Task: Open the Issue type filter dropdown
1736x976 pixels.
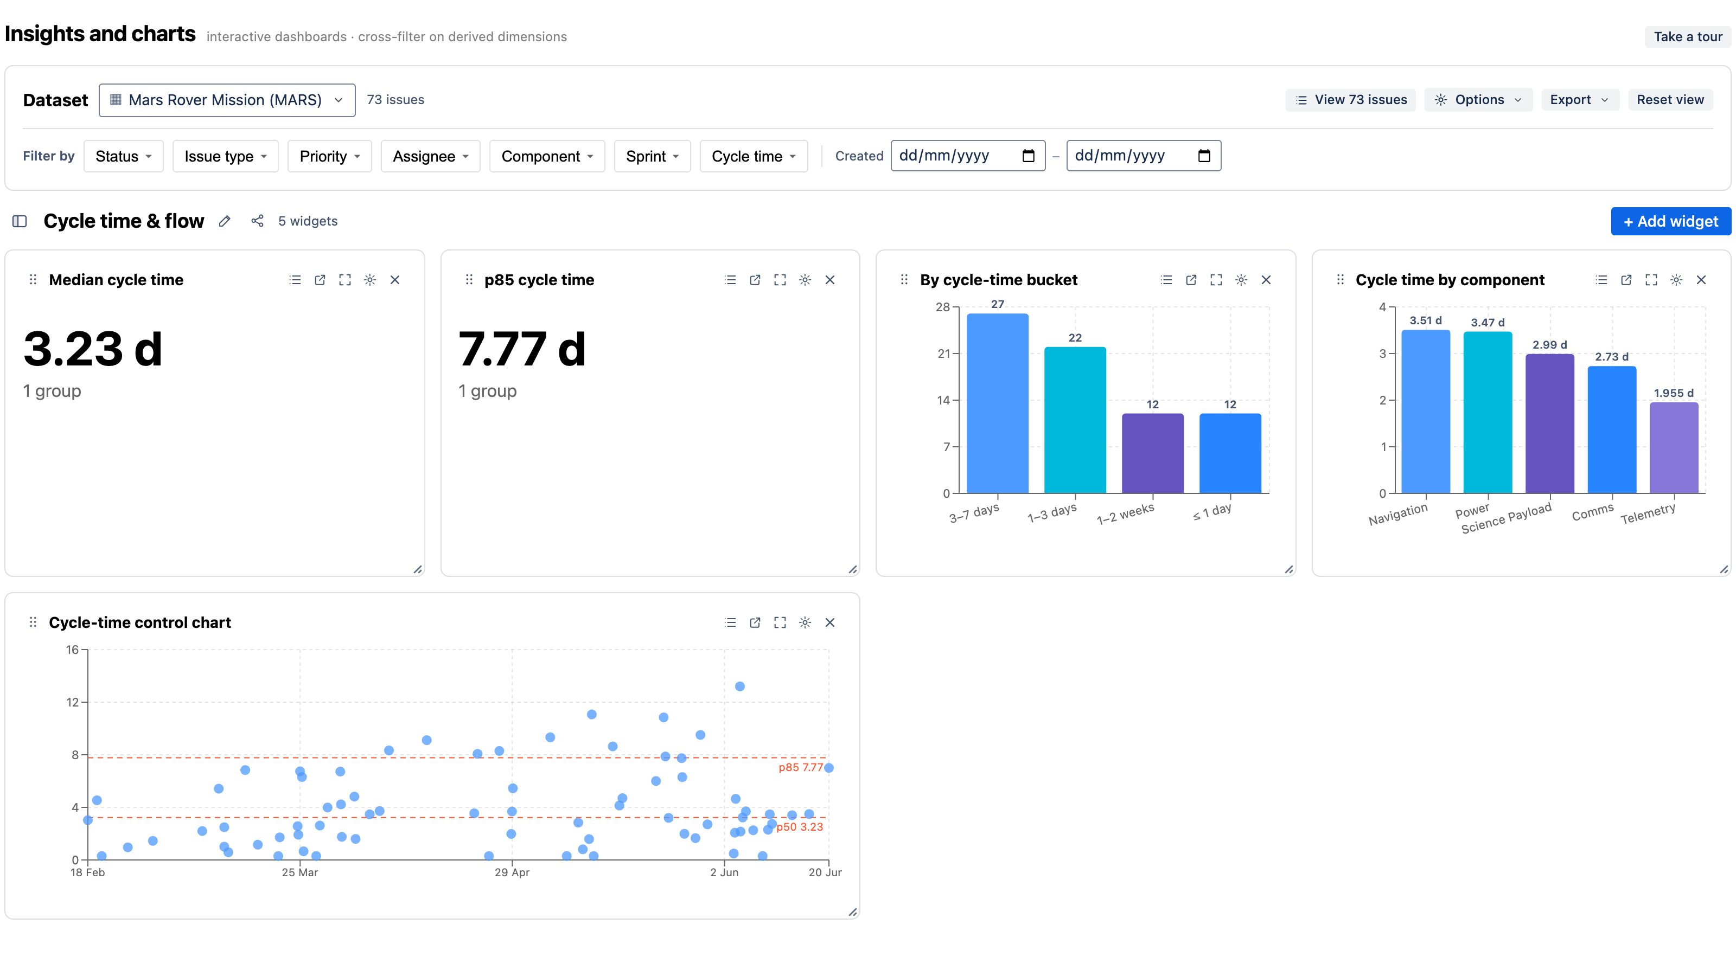Action: tap(225, 156)
